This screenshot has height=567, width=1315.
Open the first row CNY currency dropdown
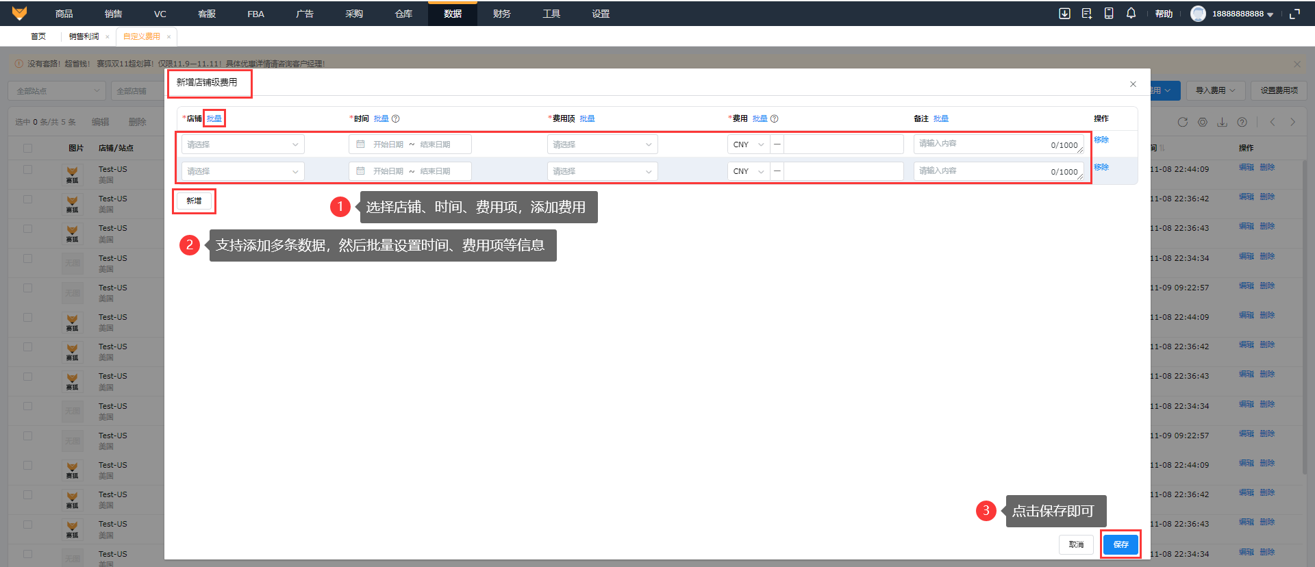pyautogui.click(x=749, y=144)
